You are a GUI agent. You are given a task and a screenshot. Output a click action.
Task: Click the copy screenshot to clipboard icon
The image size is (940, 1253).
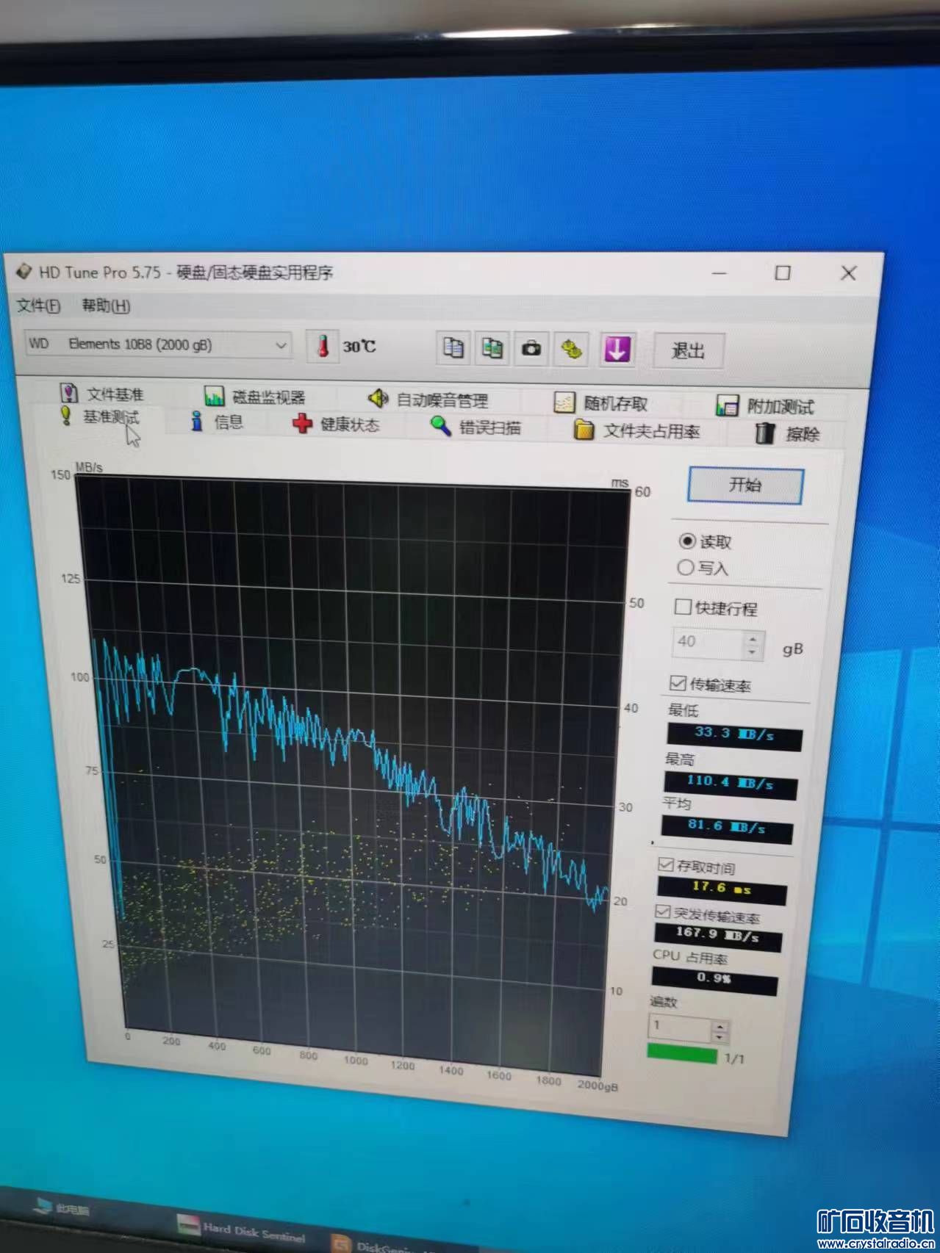coord(492,347)
